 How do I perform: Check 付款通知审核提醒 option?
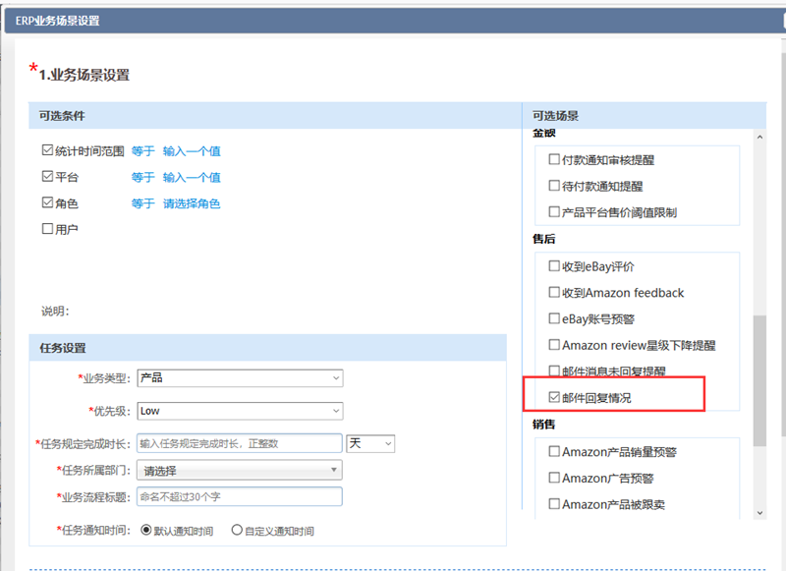coord(553,159)
